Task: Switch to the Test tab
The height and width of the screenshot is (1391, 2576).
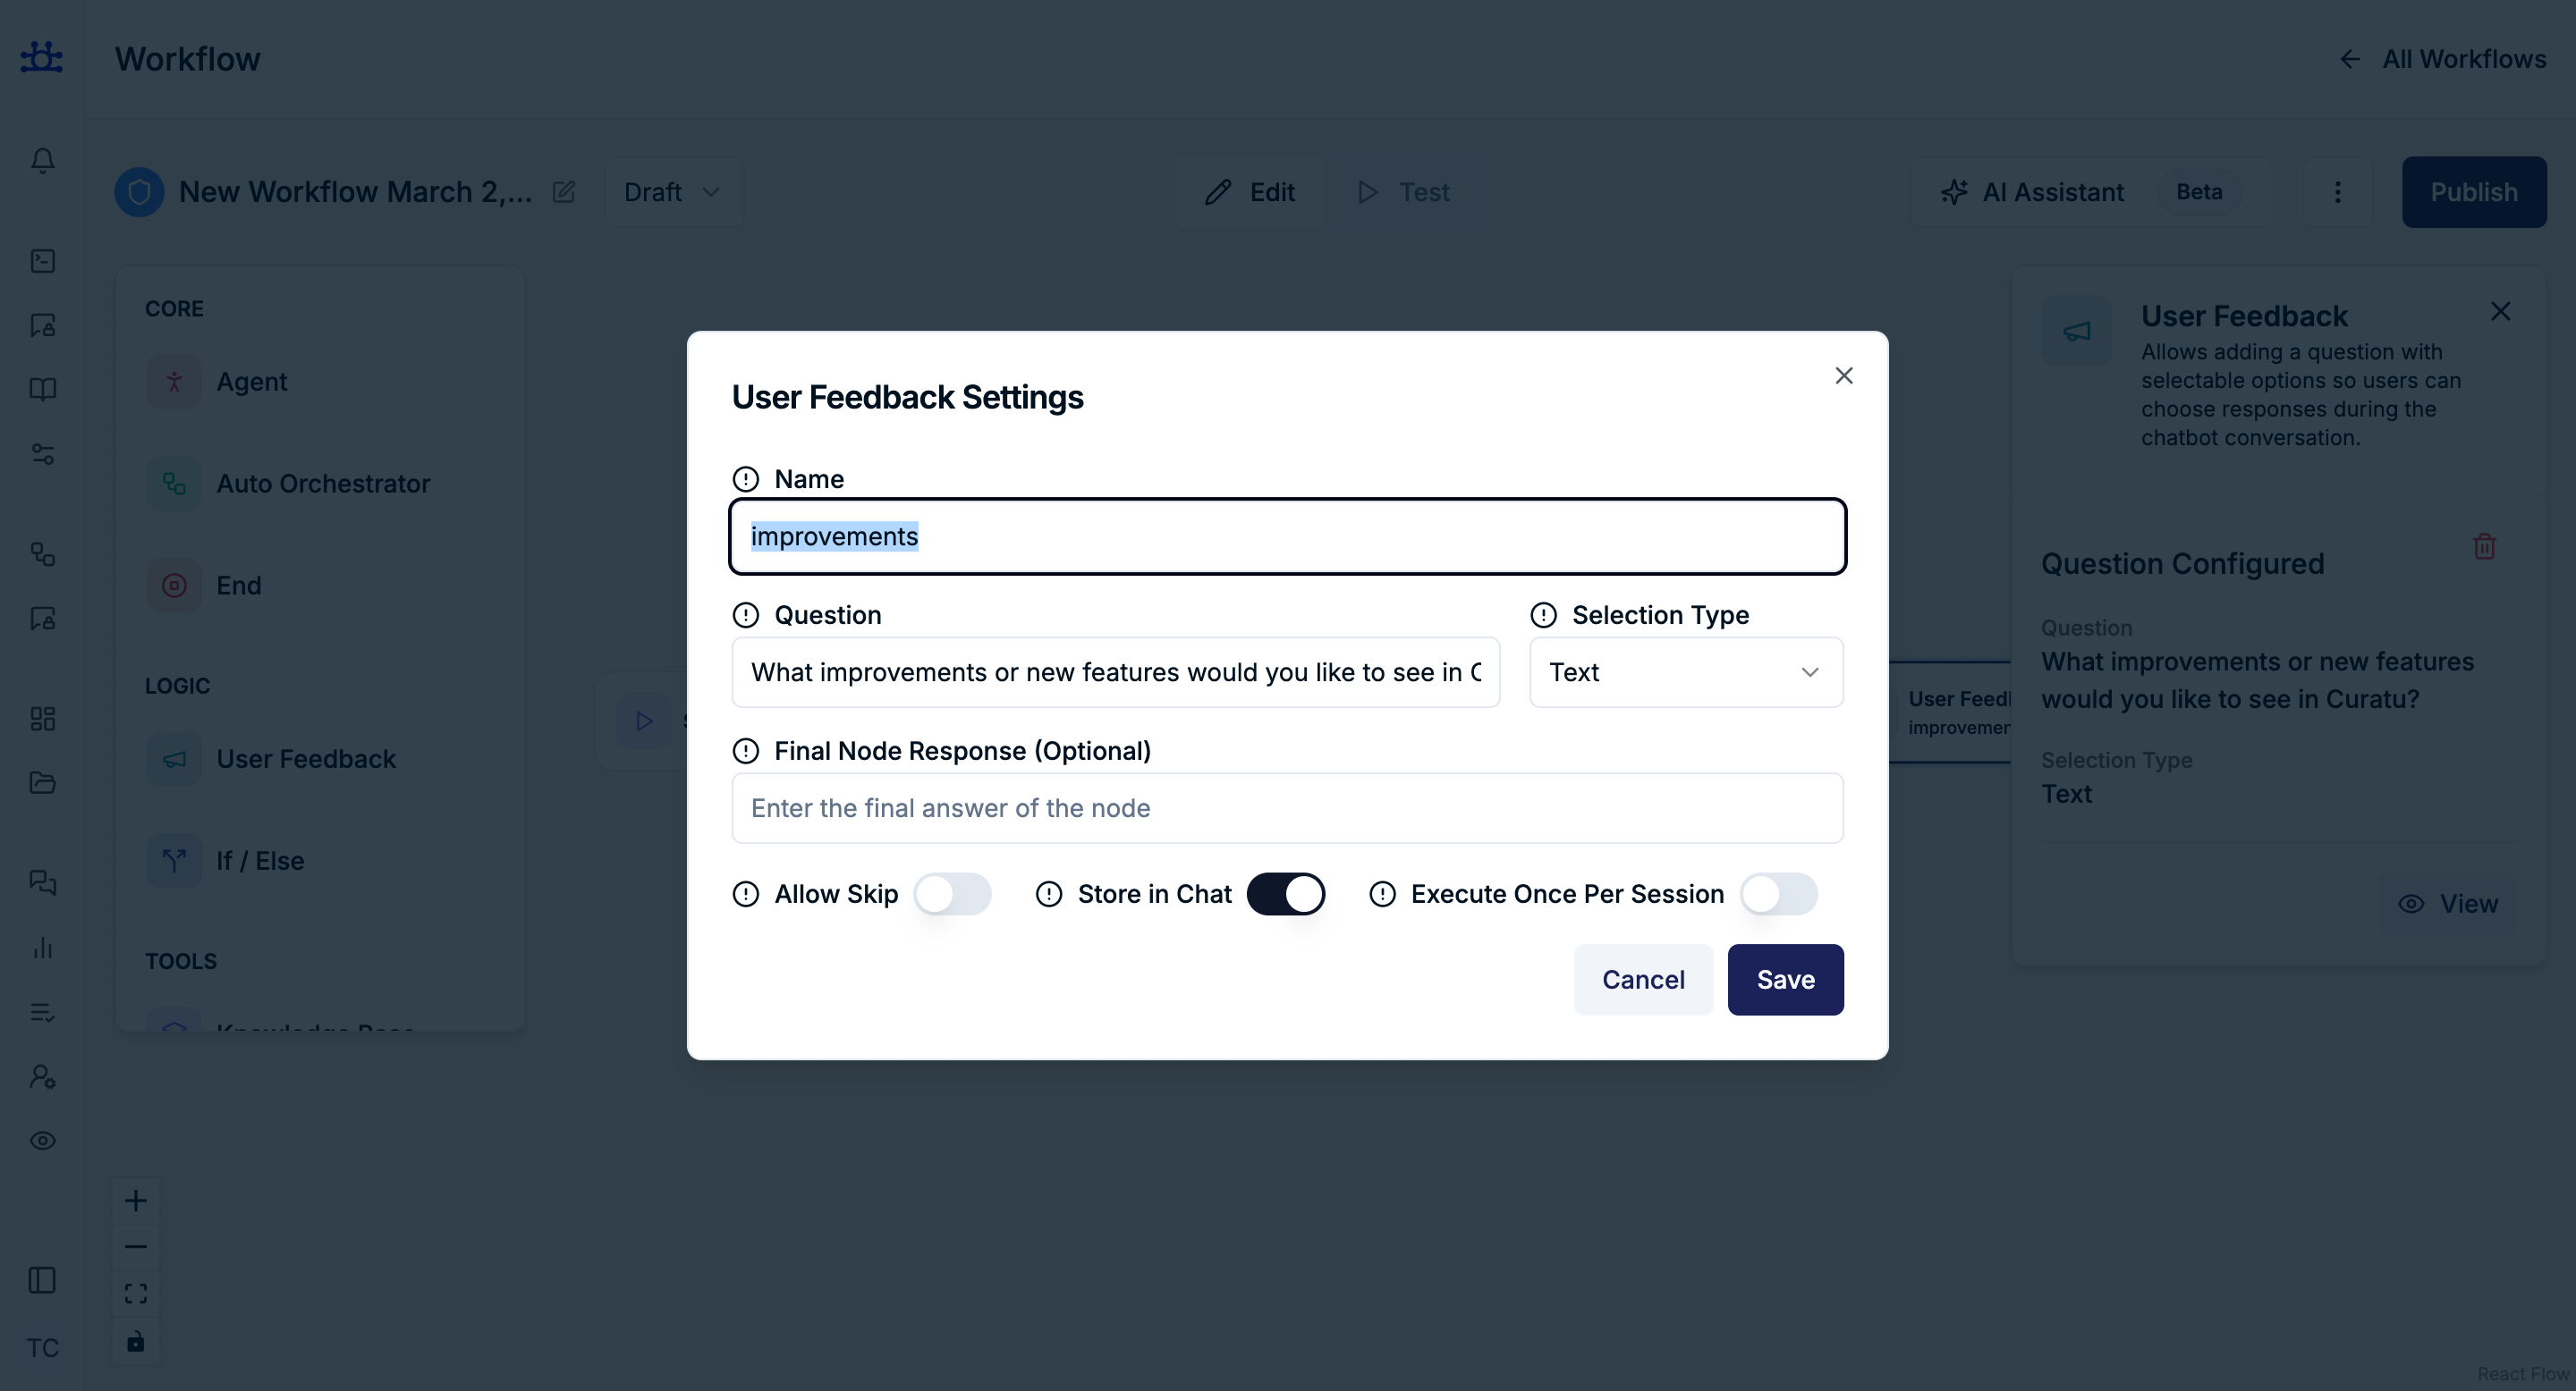Action: point(1404,192)
